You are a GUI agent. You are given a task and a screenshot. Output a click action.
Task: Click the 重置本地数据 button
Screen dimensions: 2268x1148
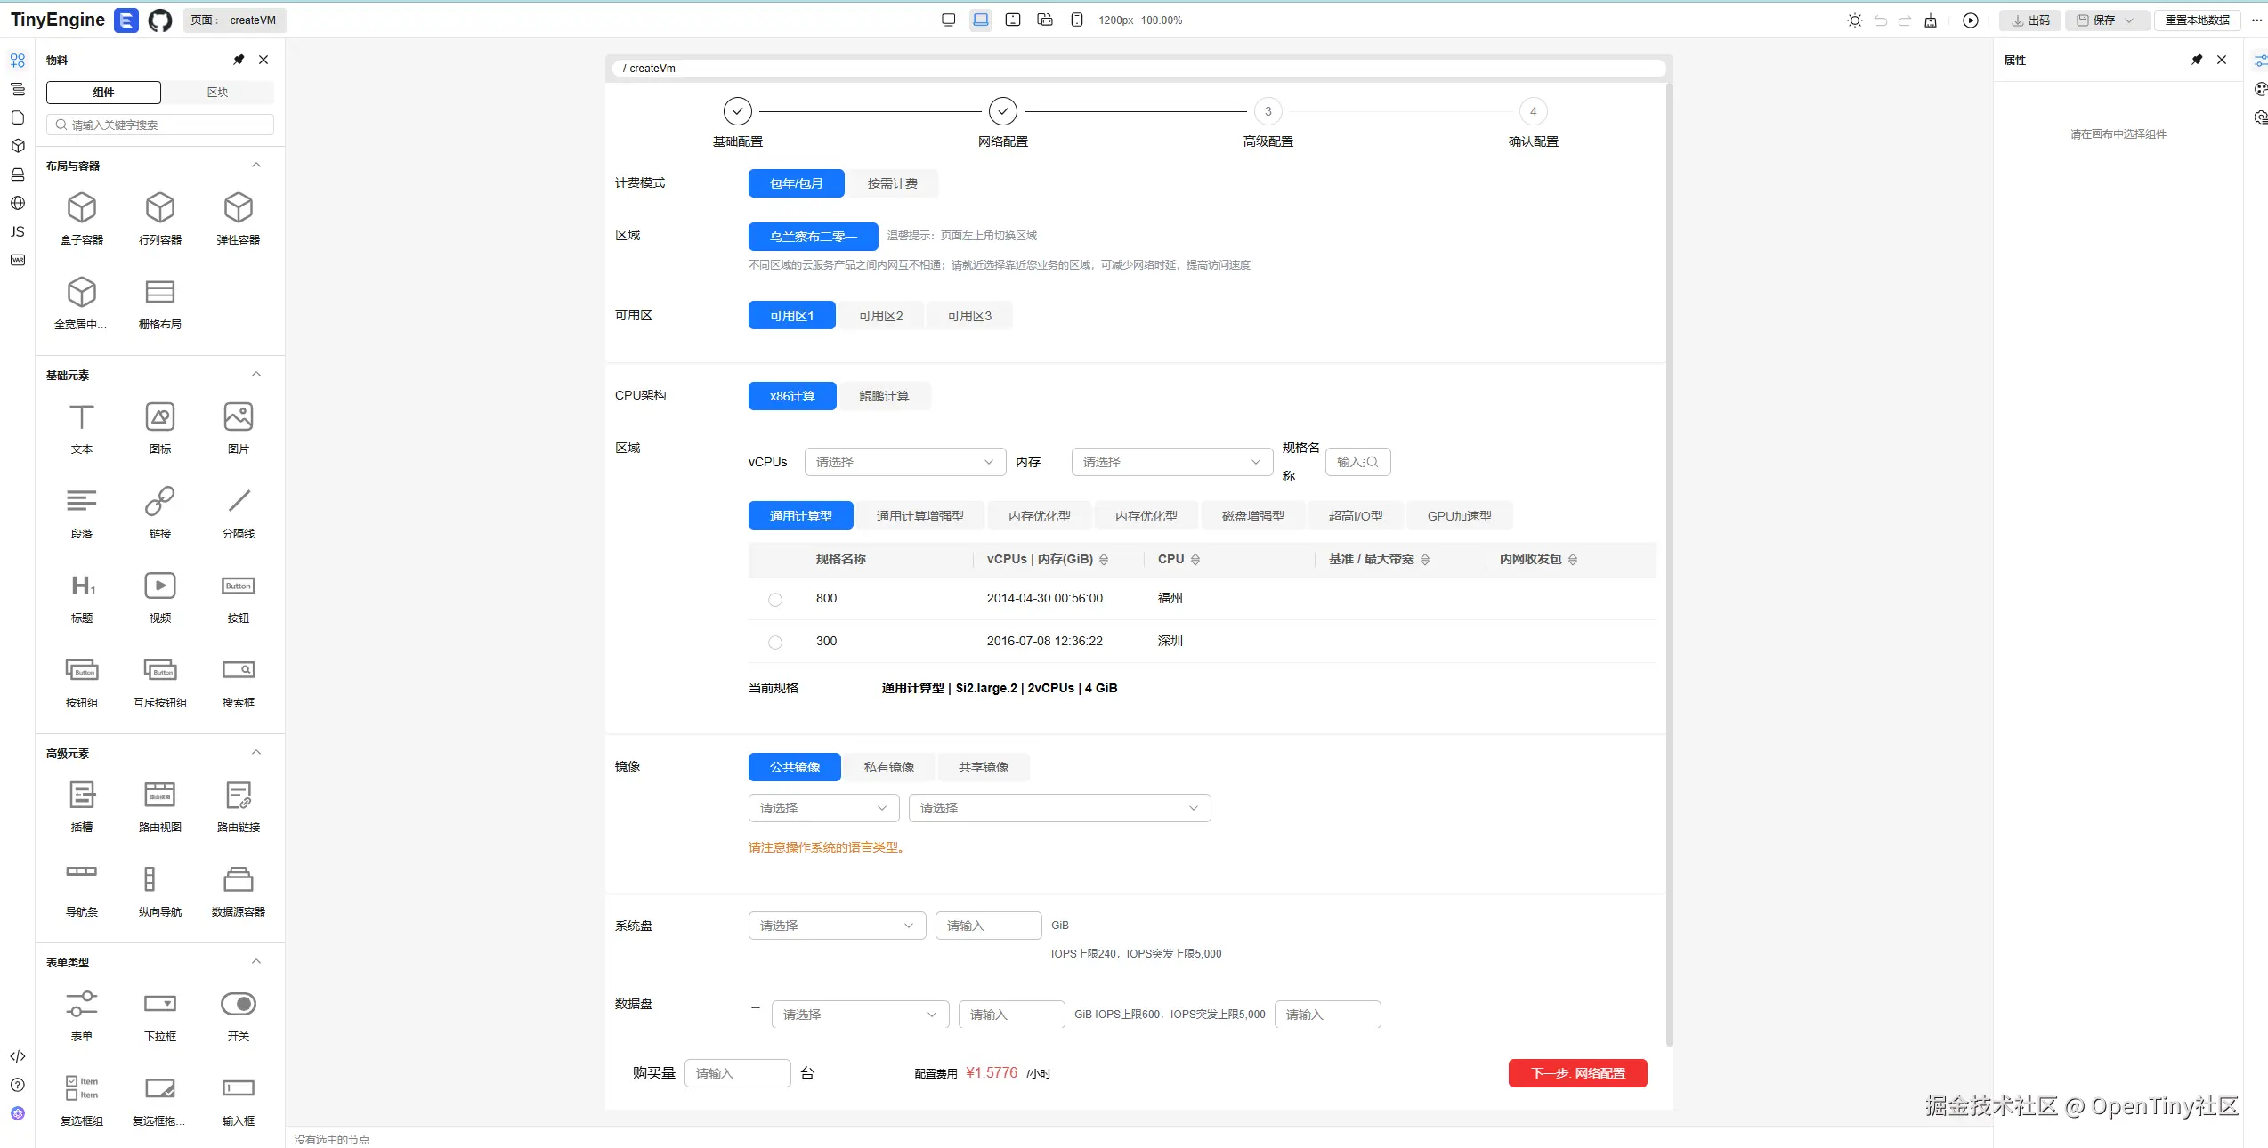click(2197, 20)
